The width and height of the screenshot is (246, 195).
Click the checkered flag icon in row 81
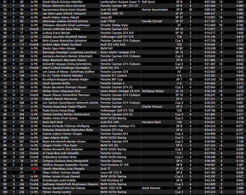[14, 118]
